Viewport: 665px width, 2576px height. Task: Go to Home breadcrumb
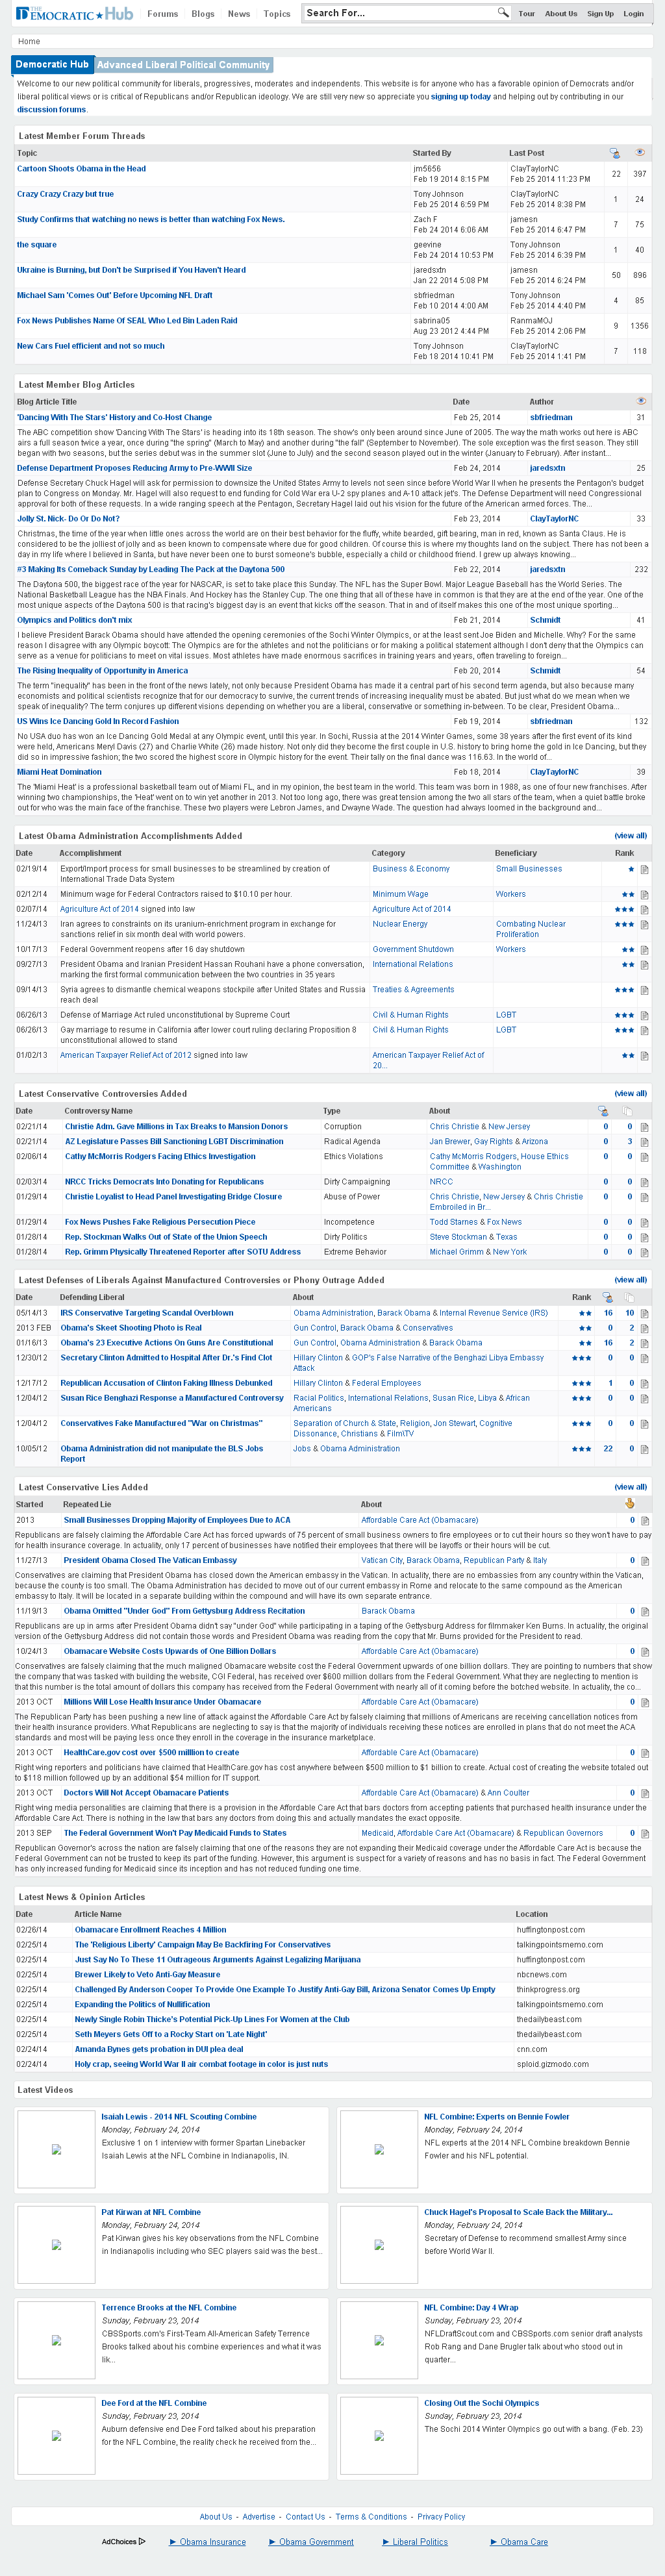click(x=29, y=41)
